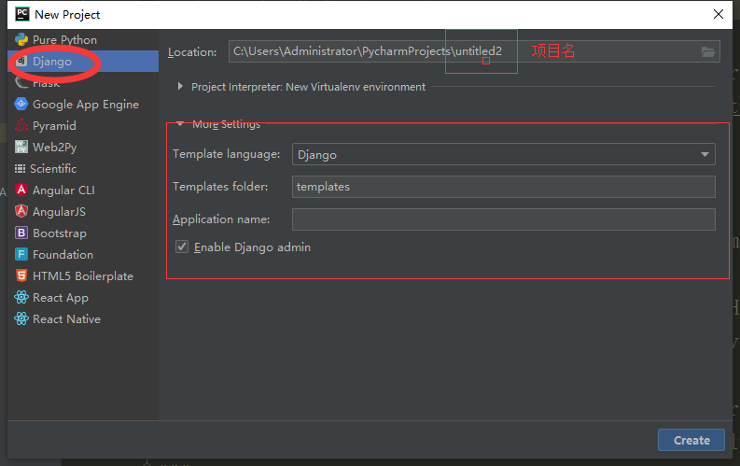Pick the Angular CLI icon

(21, 190)
